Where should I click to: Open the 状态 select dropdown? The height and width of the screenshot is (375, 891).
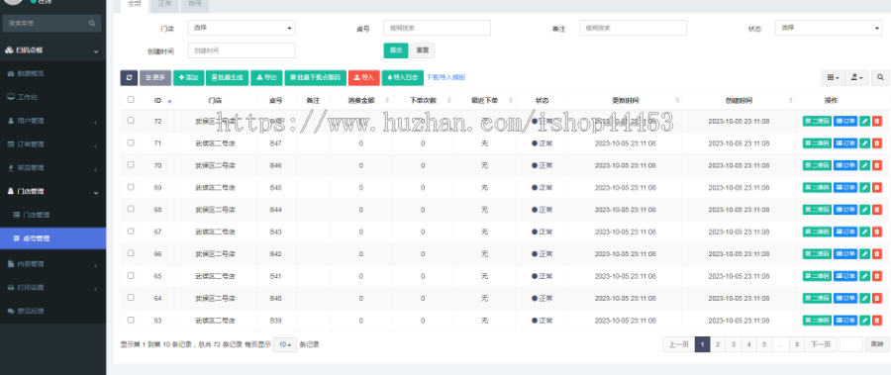[829, 28]
